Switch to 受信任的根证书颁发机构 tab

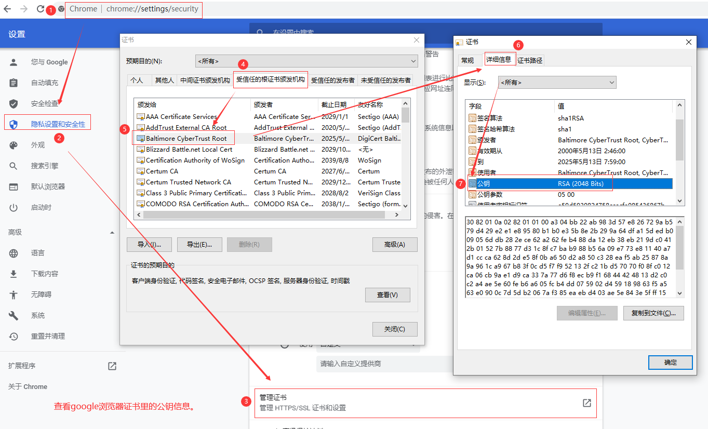pos(271,79)
